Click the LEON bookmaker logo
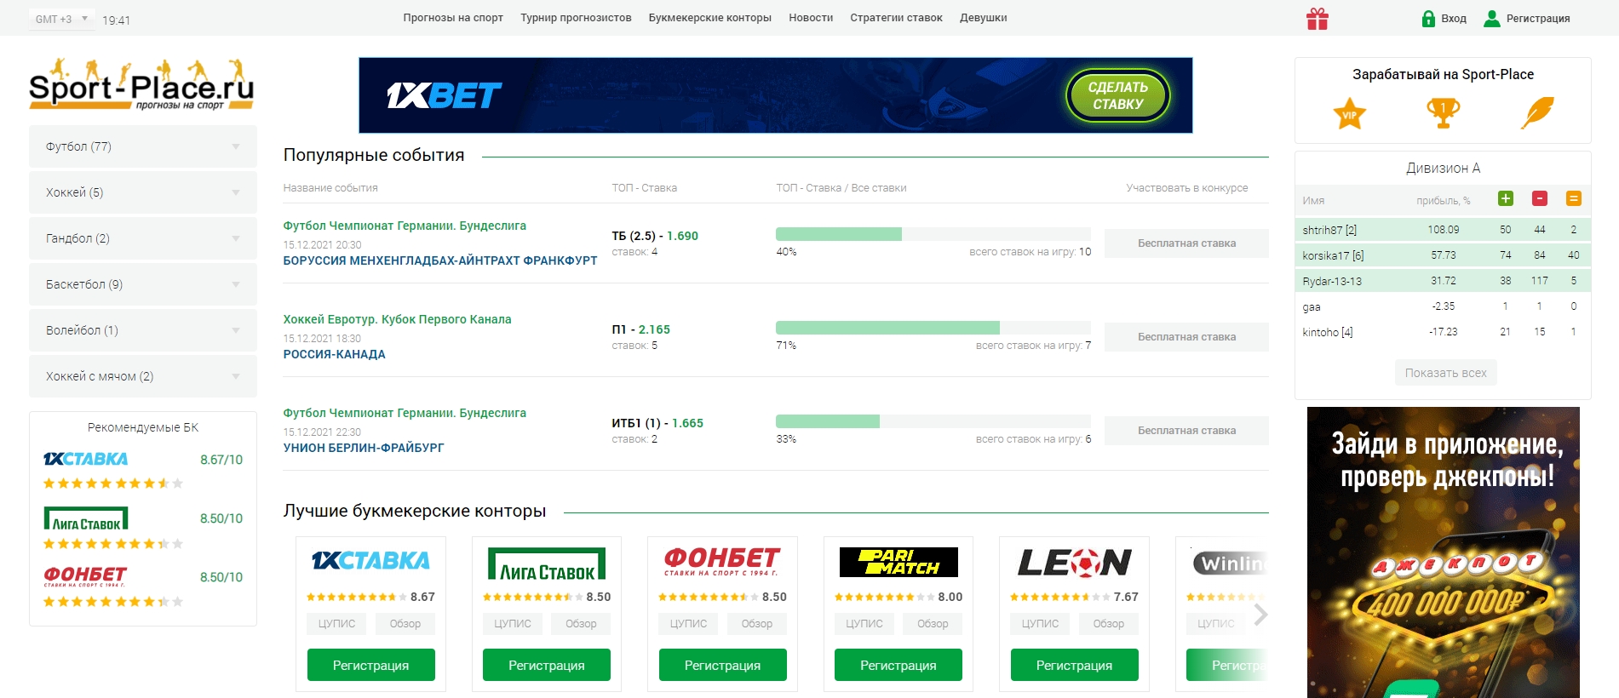The image size is (1619, 698). [1075, 562]
